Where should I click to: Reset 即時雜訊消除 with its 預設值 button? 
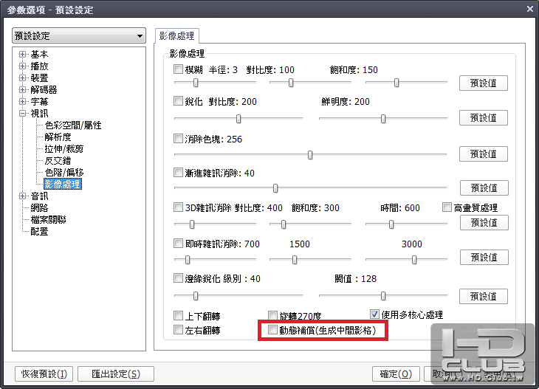pyautogui.click(x=484, y=258)
